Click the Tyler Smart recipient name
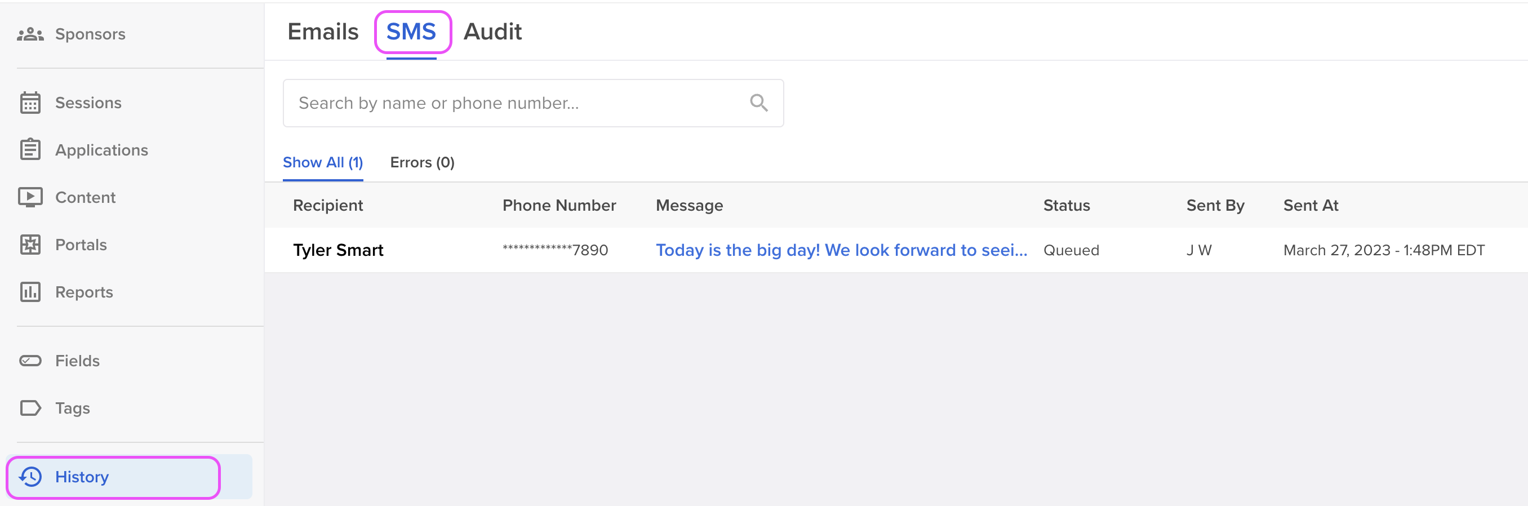1528x506 pixels. [338, 250]
